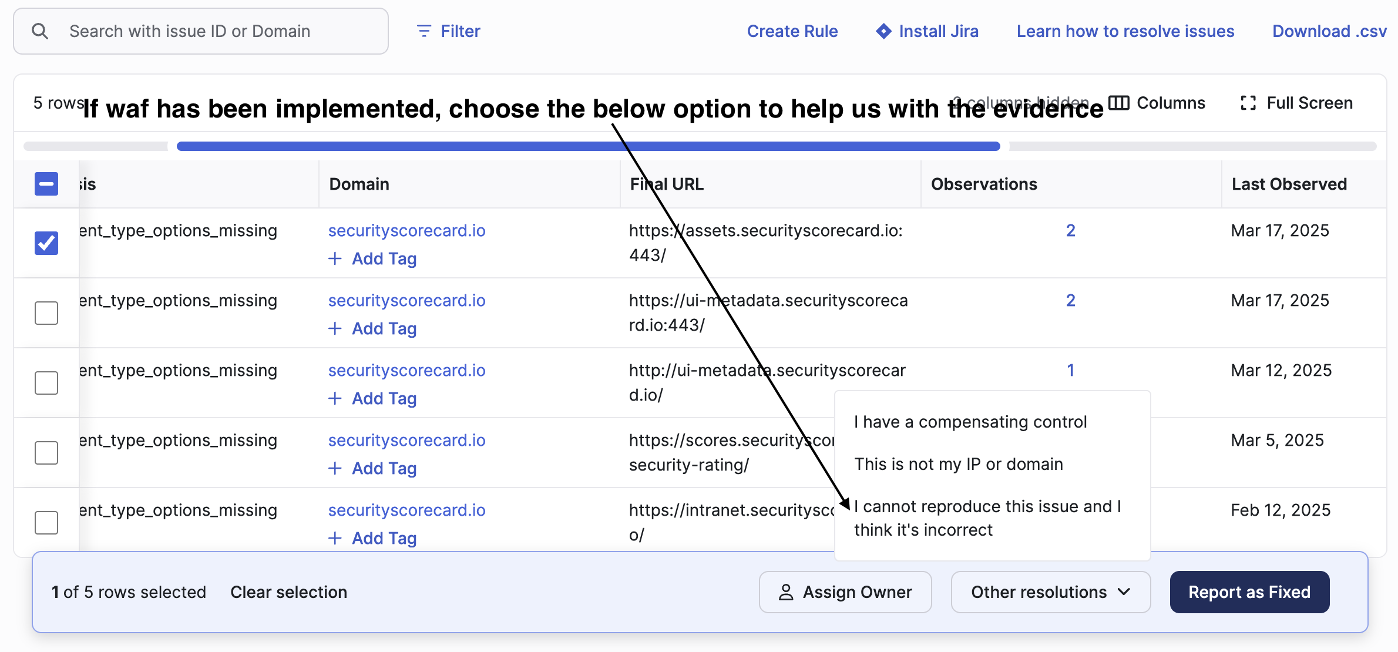Select "I have a compensating control" option
This screenshot has width=1398, height=652.
tap(970, 422)
